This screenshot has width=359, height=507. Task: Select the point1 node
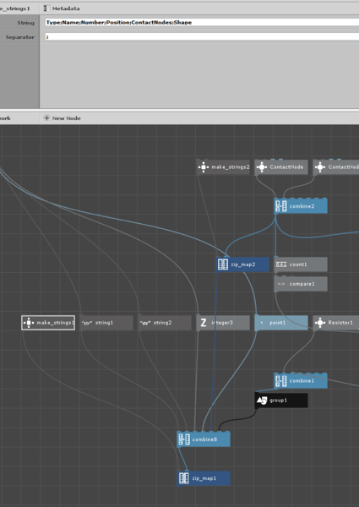281,323
